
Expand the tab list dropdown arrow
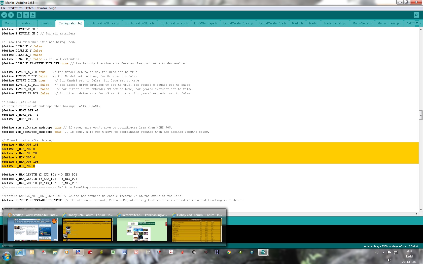coord(417,23)
